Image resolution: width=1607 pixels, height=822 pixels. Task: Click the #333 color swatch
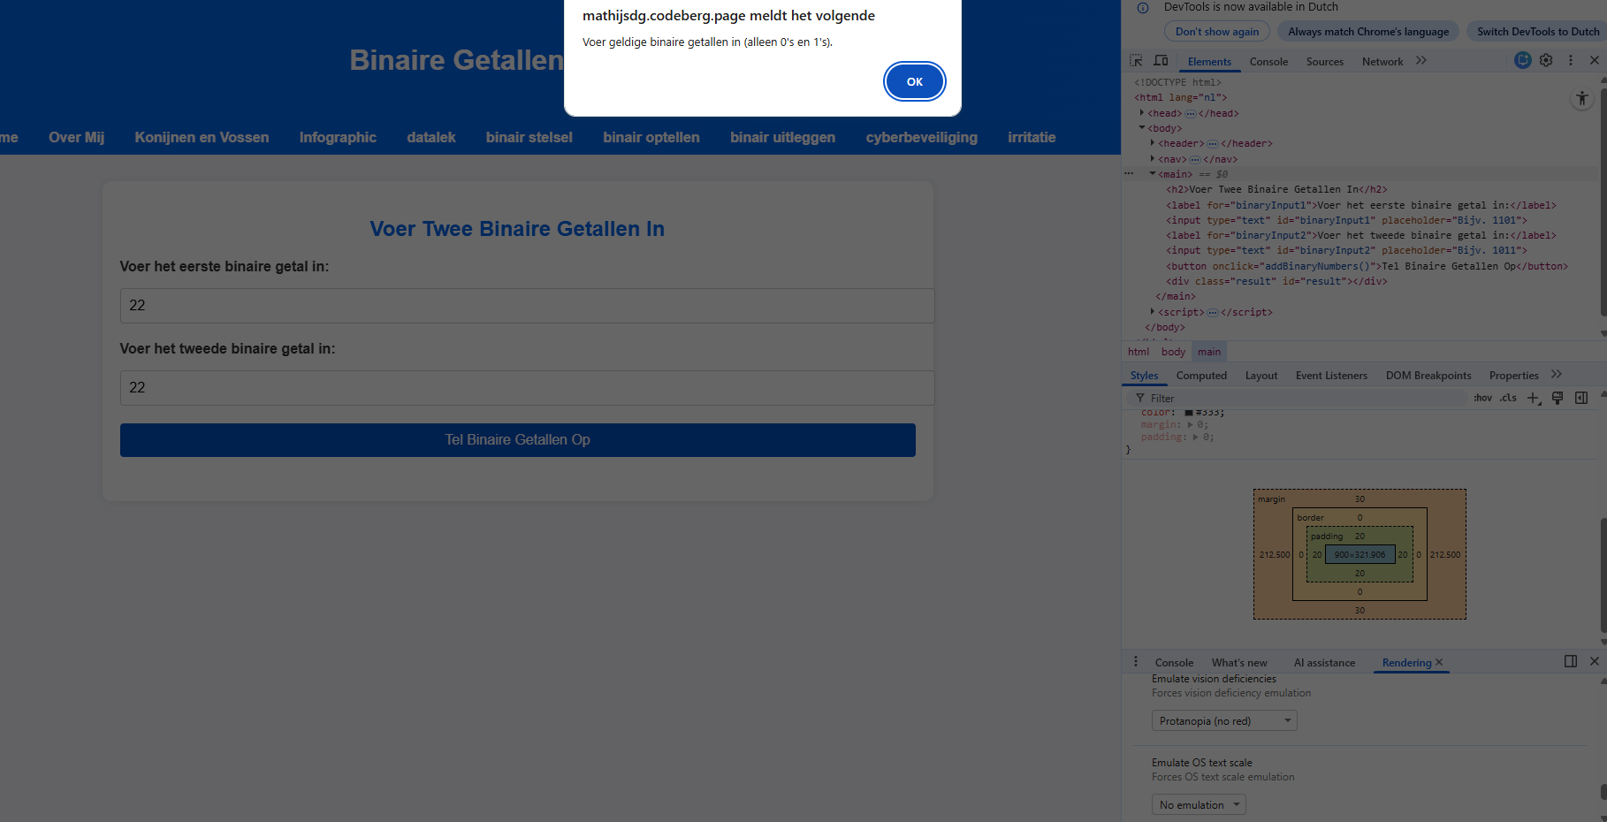(x=1189, y=412)
